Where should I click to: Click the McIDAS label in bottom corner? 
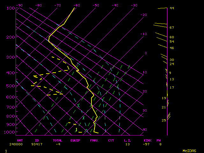(189, 150)
